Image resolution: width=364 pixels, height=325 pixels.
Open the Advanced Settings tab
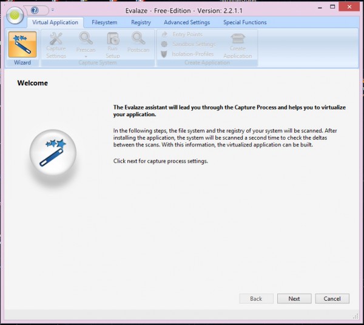click(x=187, y=22)
